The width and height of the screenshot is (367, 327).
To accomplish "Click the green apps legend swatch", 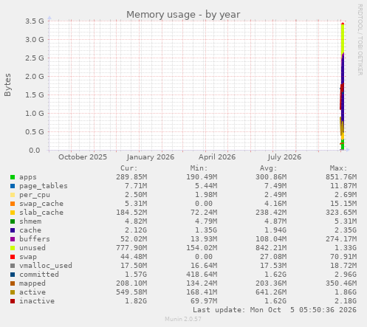I will 13,177.
